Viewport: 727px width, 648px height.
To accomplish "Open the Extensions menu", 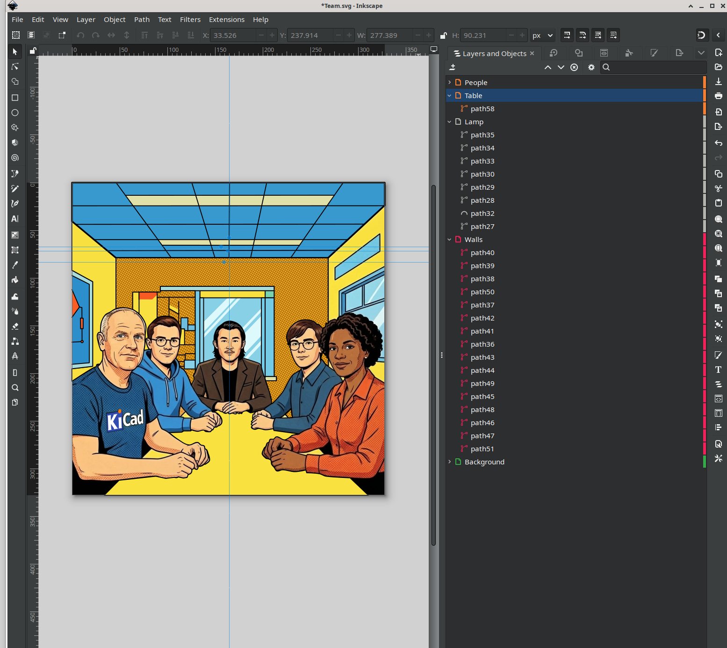I will [226, 20].
